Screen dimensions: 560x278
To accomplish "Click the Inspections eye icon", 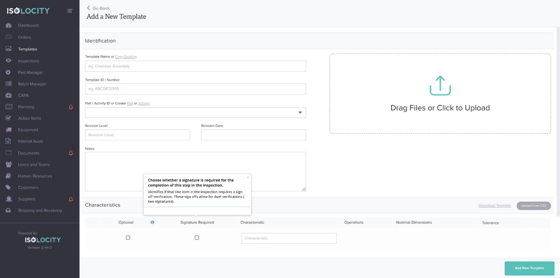I will [8, 61].
